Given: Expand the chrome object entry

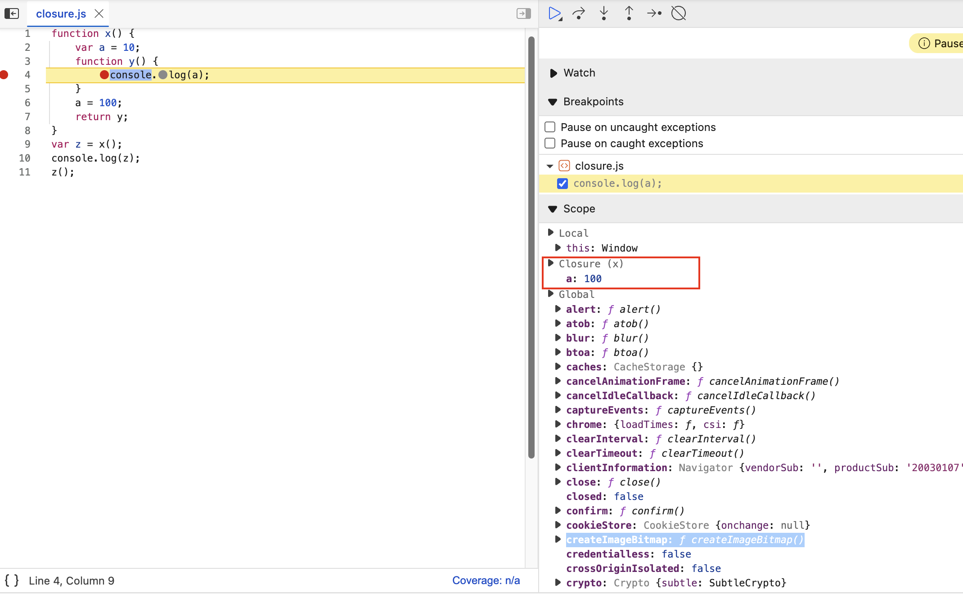Looking at the screenshot, I should pos(558,424).
